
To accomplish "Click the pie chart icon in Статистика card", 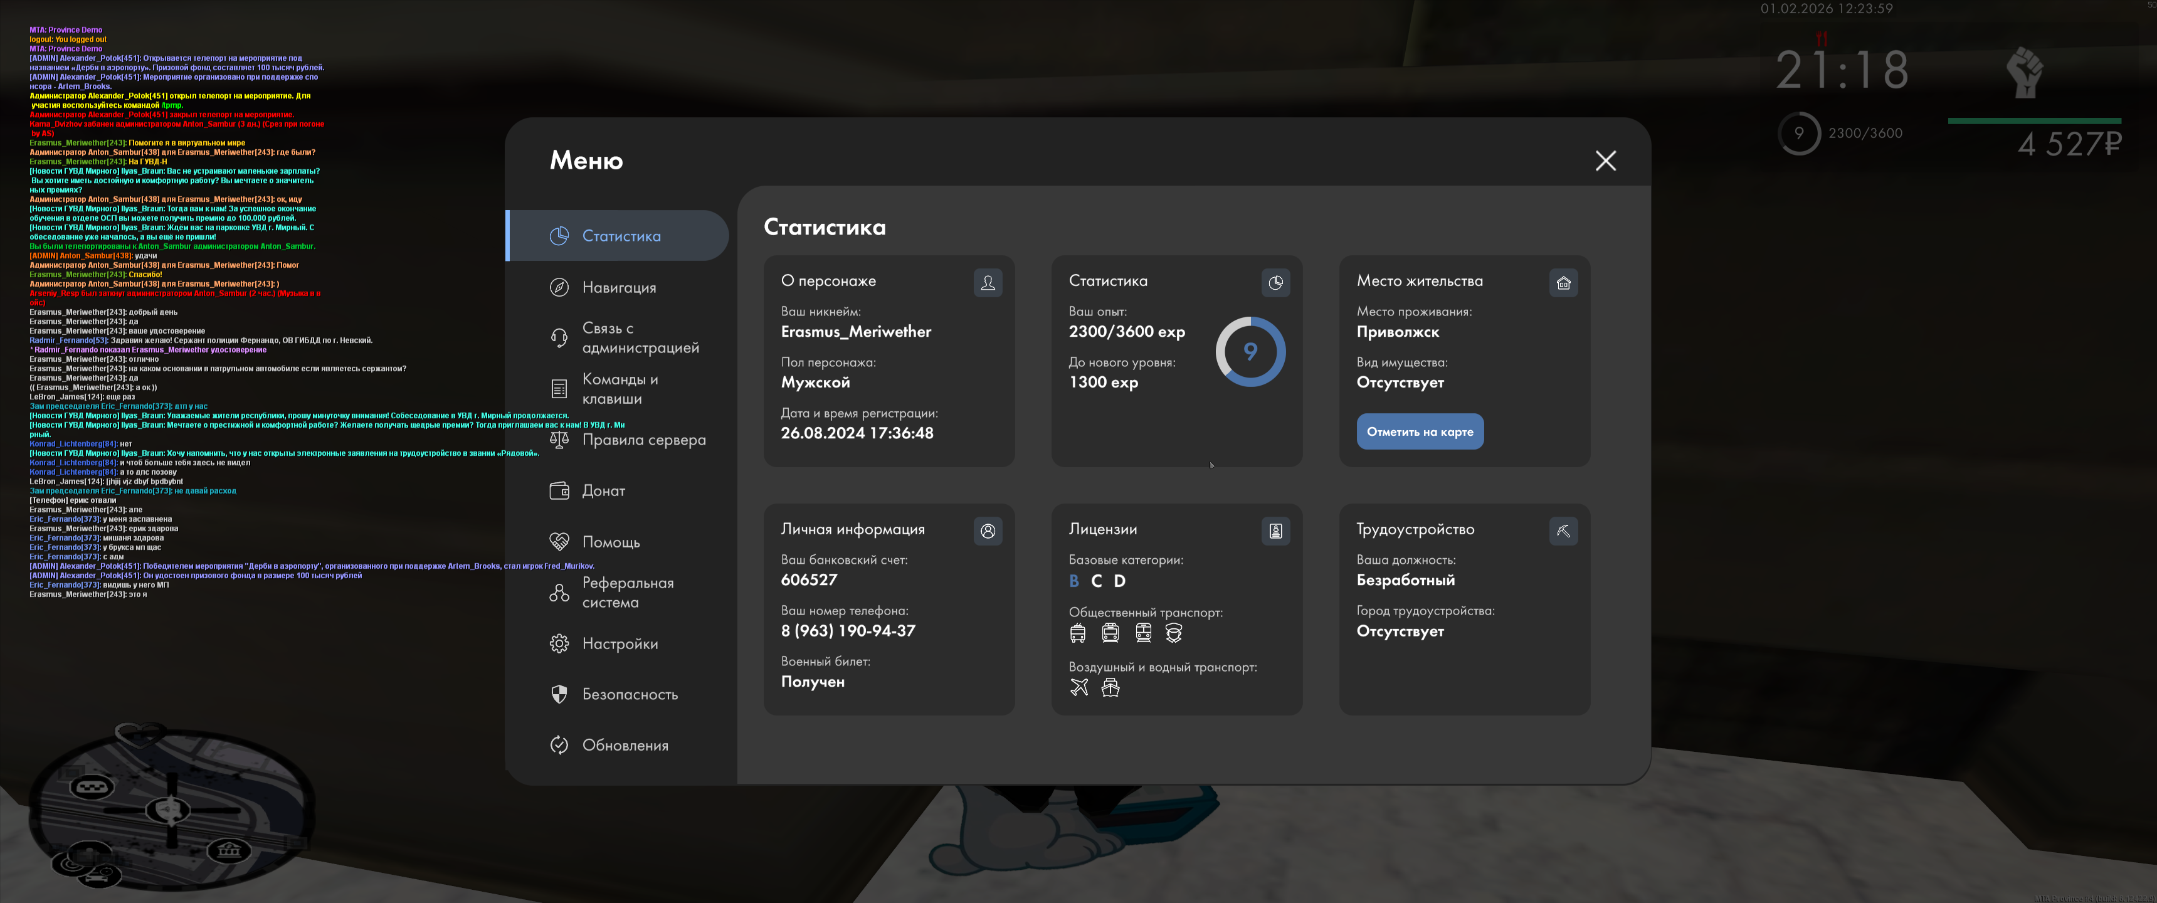I will pos(1275,282).
